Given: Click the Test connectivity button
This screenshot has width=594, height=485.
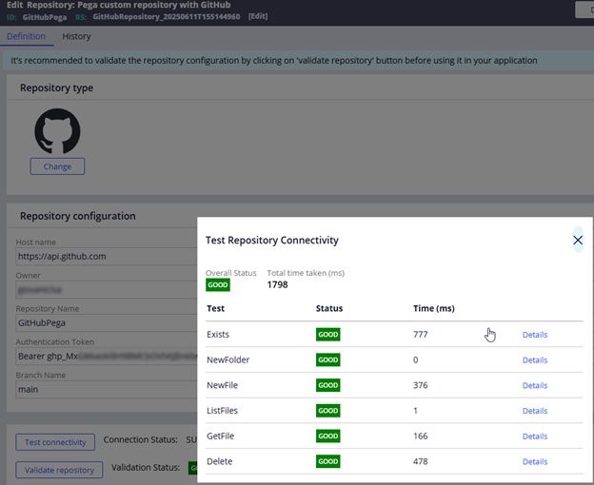Looking at the screenshot, I should tap(55, 442).
